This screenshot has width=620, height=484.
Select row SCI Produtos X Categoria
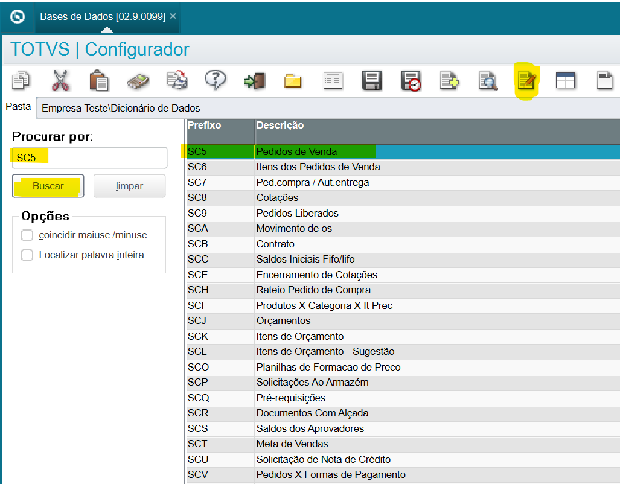403,305
